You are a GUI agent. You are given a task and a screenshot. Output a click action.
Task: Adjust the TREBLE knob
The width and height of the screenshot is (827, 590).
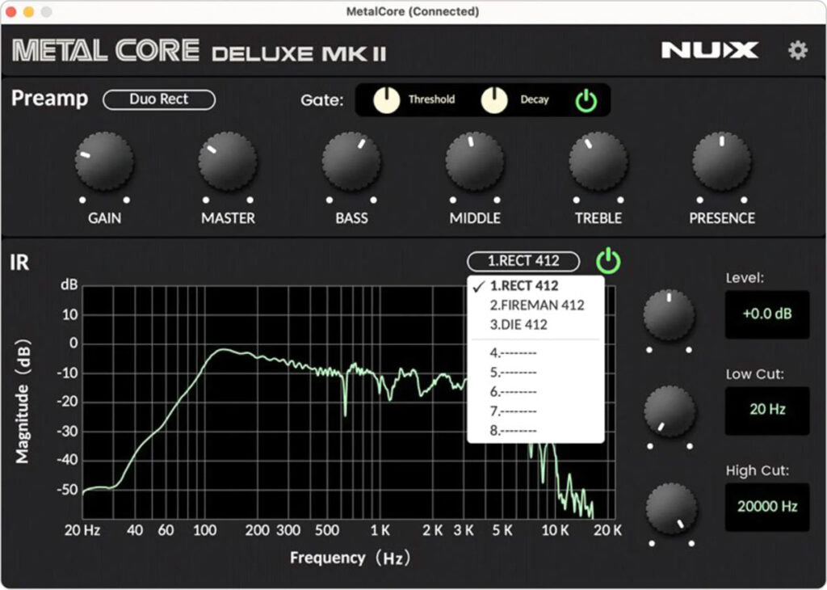[598, 161]
